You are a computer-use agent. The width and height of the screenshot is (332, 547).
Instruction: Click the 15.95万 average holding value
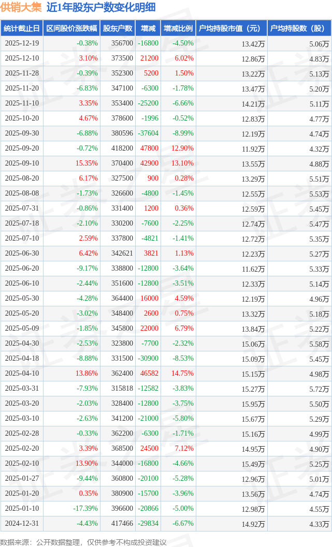coord(253,404)
